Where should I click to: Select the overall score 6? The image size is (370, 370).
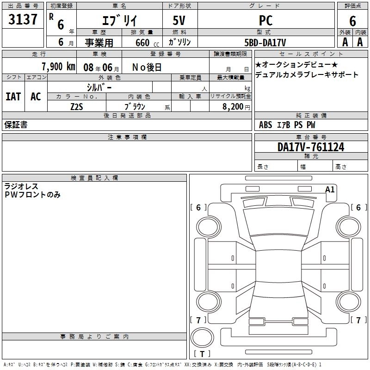point(352,21)
